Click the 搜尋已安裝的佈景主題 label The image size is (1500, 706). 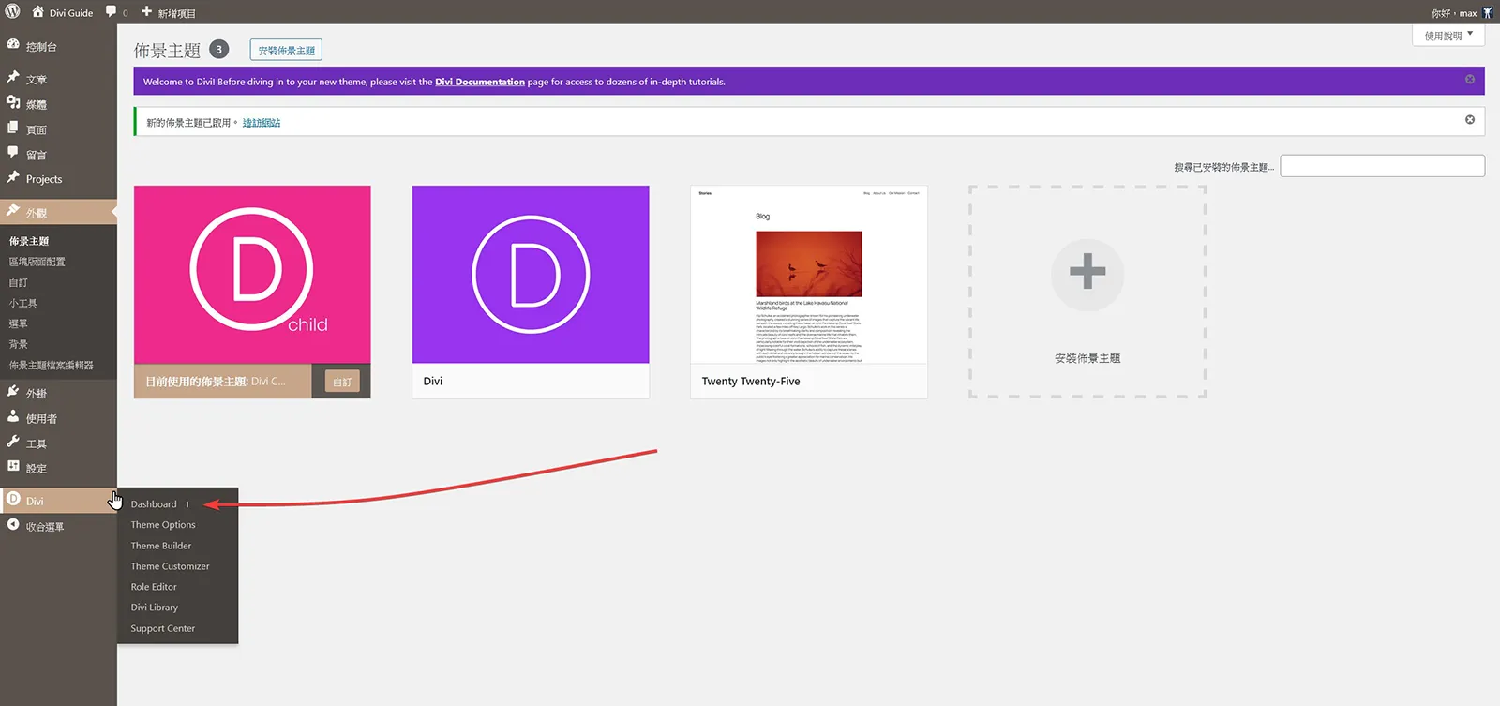[x=1224, y=167]
